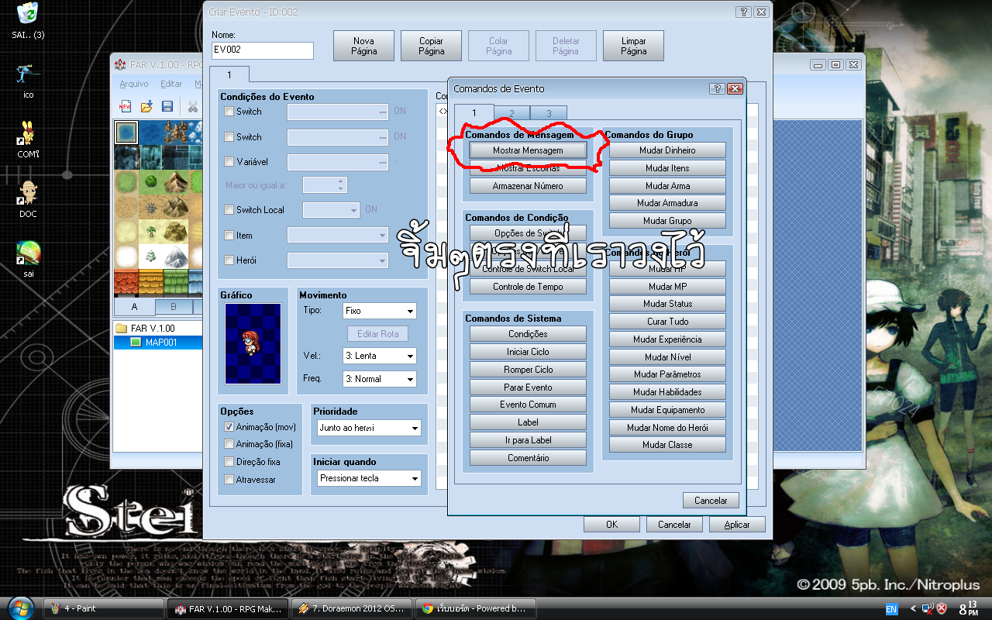Click the Limpar Página button
Viewport: 992px width, 620px height.
(633, 46)
